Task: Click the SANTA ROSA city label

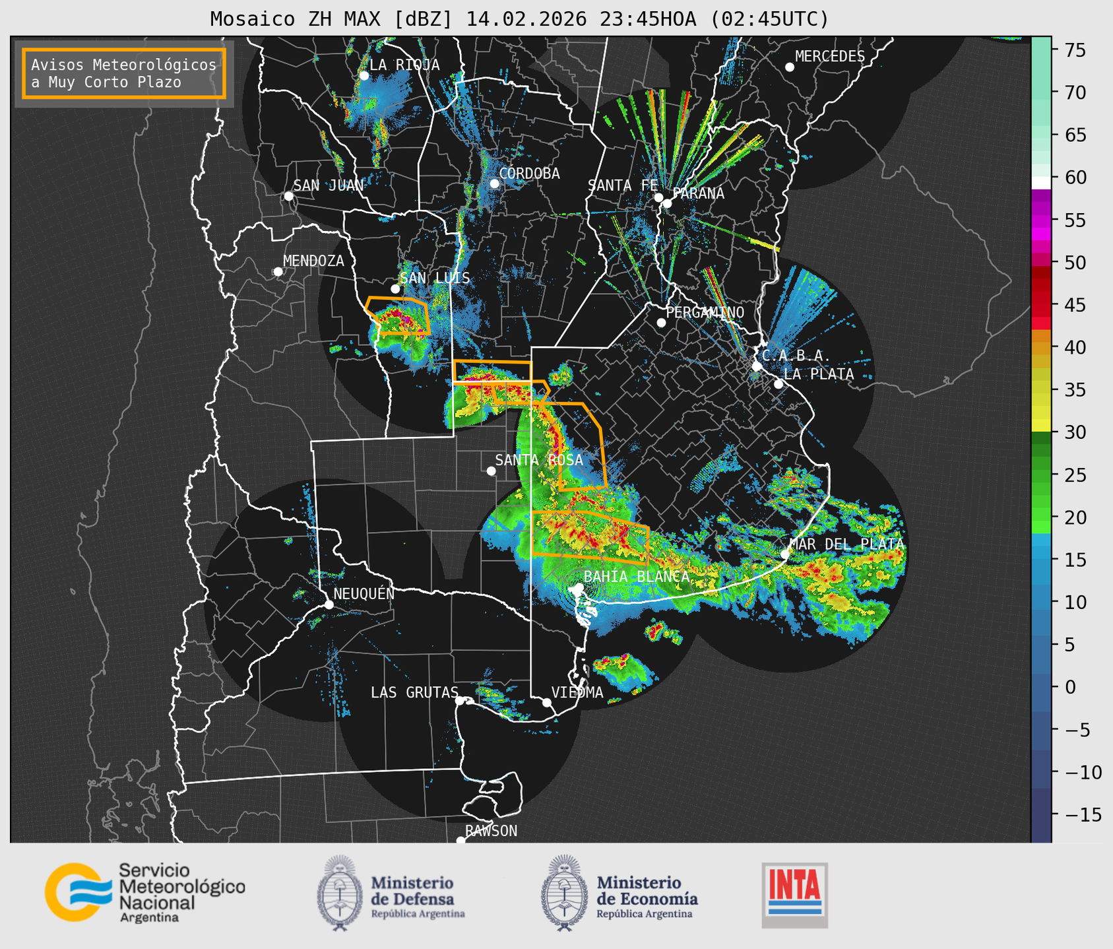Action: [x=539, y=460]
